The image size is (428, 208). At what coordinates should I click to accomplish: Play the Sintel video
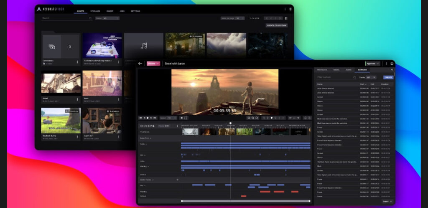(148, 118)
